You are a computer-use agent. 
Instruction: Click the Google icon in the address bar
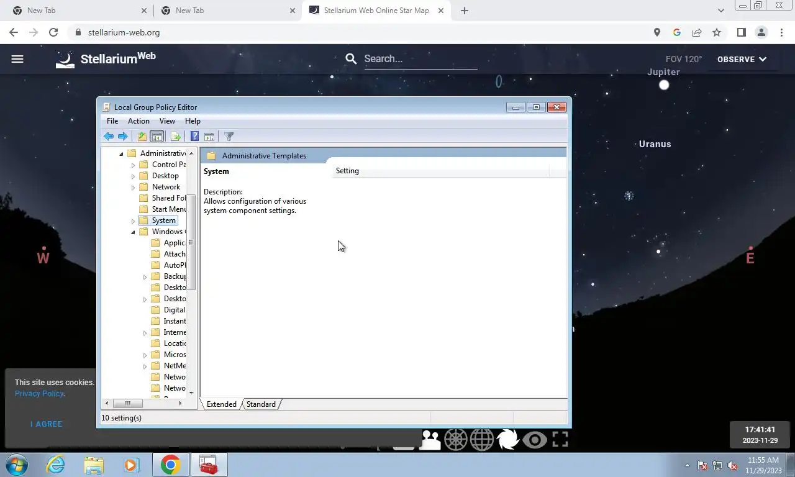[677, 32]
